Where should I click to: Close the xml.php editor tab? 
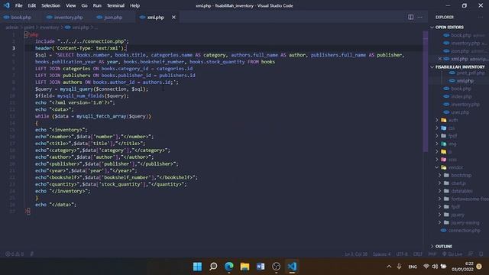click(x=173, y=18)
